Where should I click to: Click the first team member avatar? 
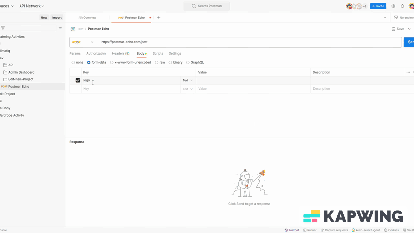tap(349, 6)
